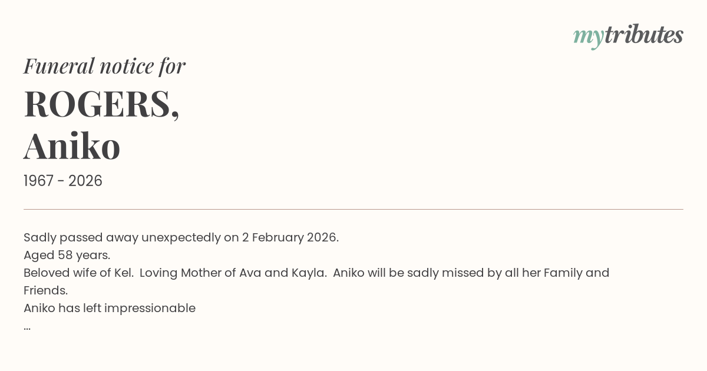This screenshot has height=371, width=707.
Task: Click the "Aged 58 years." line
Action: tap(67, 256)
